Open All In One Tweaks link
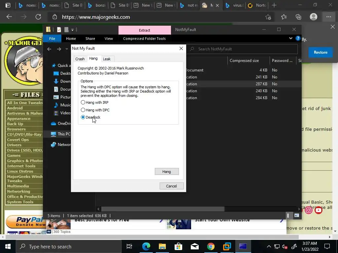 tap(25, 103)
